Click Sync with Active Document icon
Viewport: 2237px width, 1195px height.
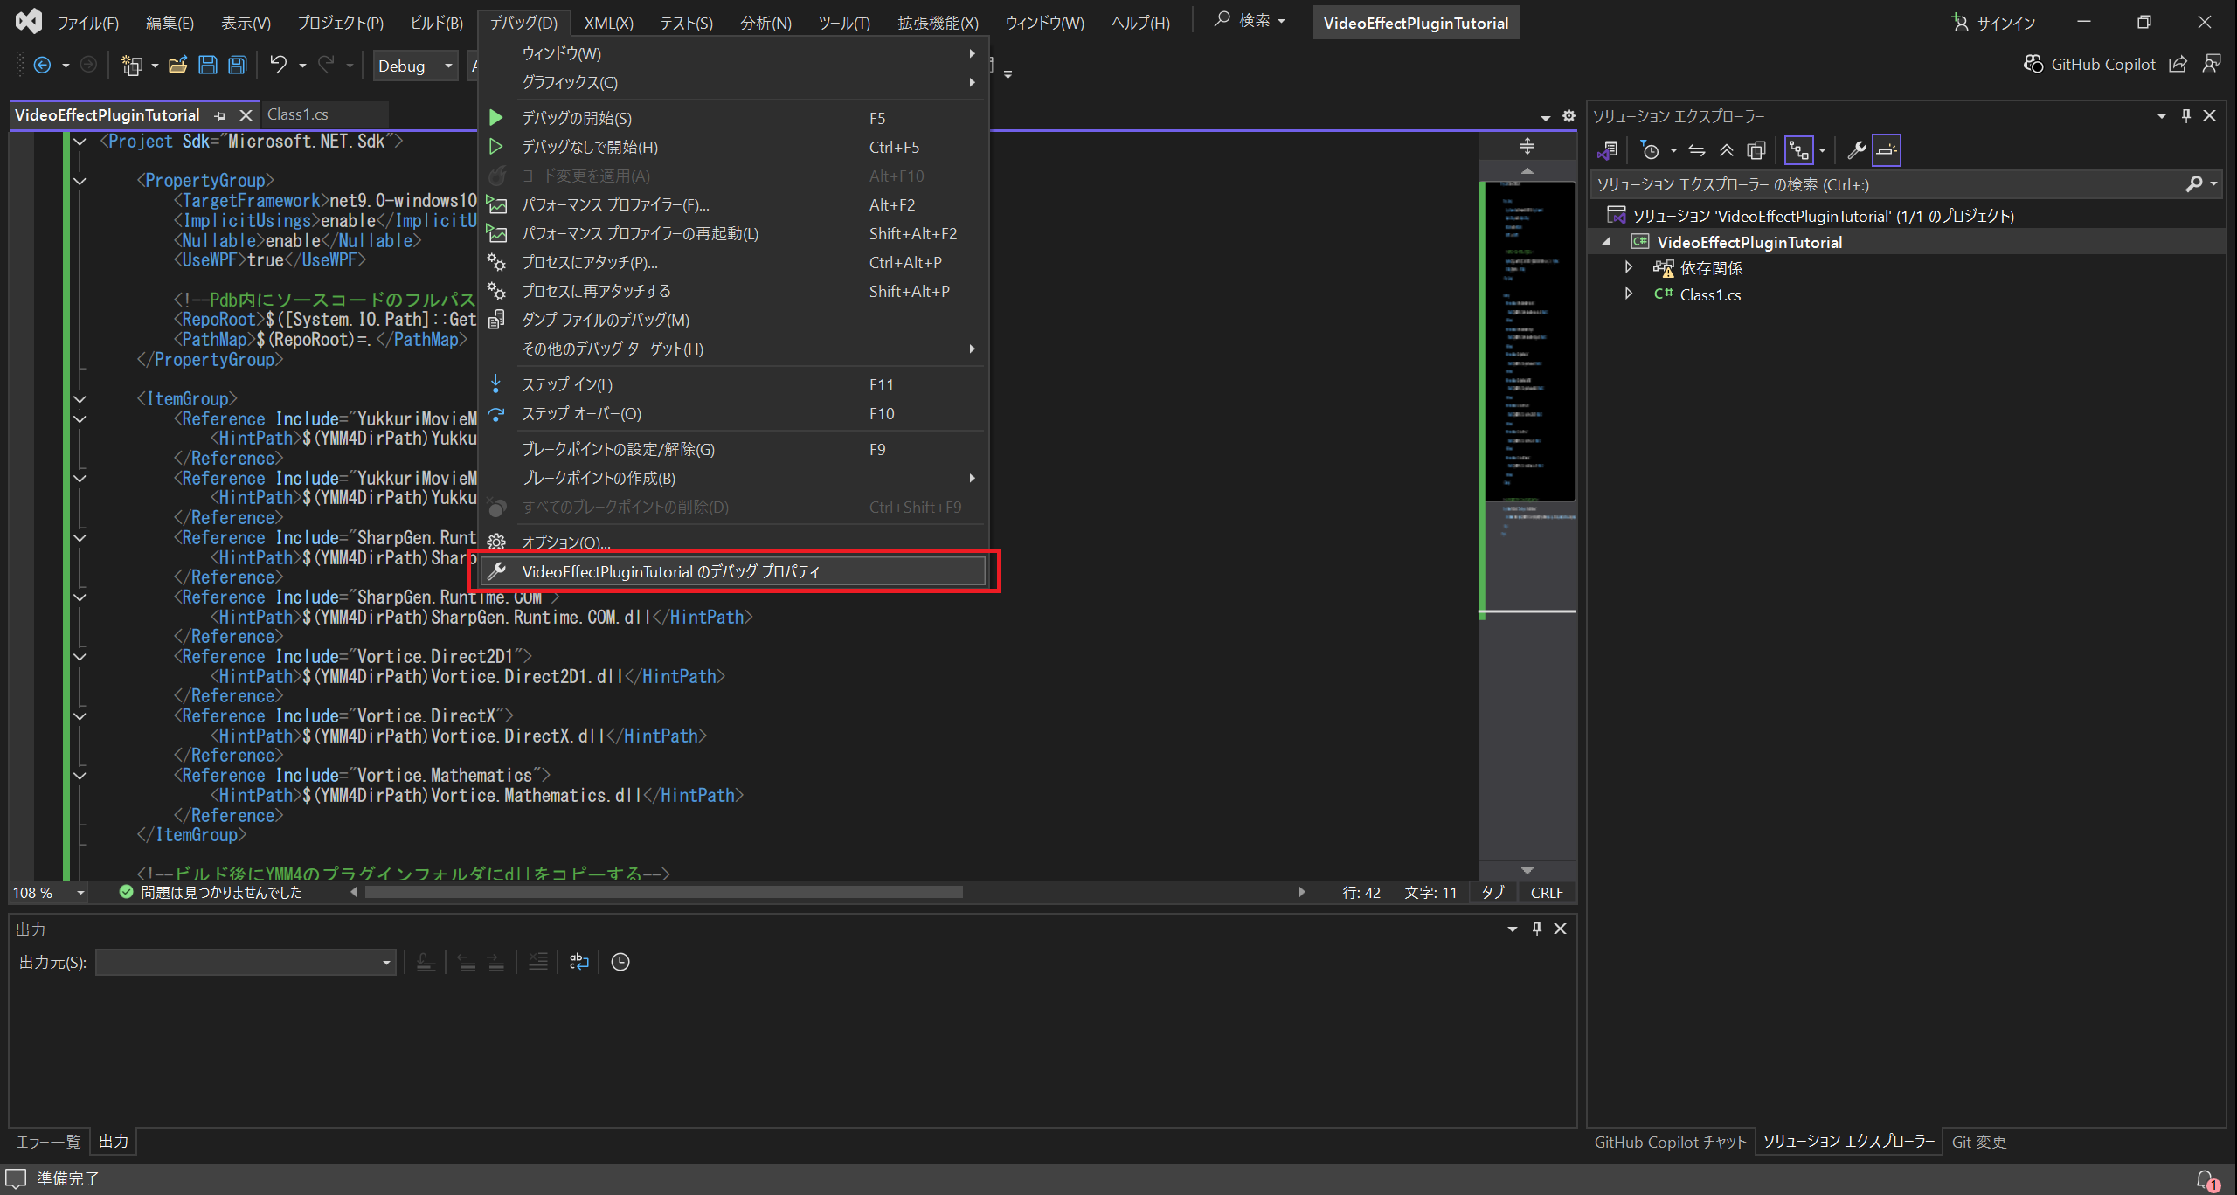point(1696,150)
